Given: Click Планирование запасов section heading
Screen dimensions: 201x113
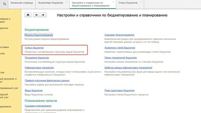Looking at the screenshot, I should [41, 101].
